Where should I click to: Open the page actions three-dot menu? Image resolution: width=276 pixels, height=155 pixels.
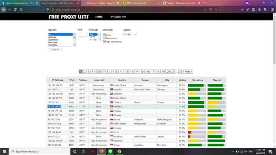pyautogui.click(x=206, y=10)
